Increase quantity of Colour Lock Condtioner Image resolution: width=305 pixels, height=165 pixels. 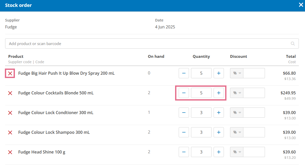click(218, 113)
